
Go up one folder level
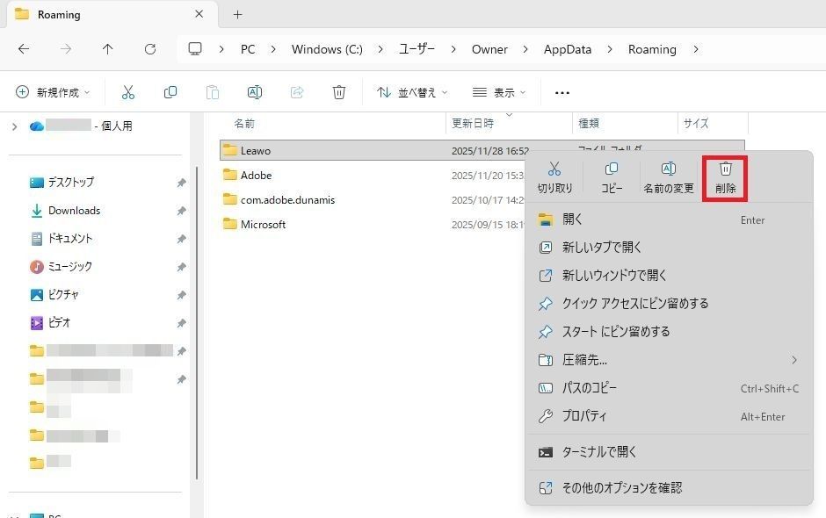point(107,49)
